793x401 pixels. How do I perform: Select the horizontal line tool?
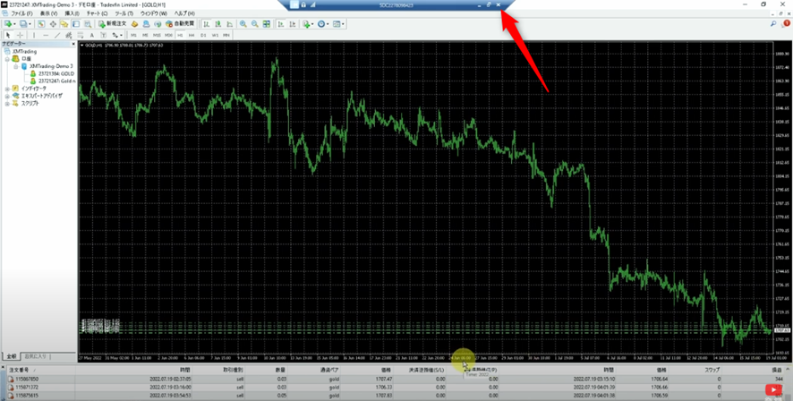(46, 35)
